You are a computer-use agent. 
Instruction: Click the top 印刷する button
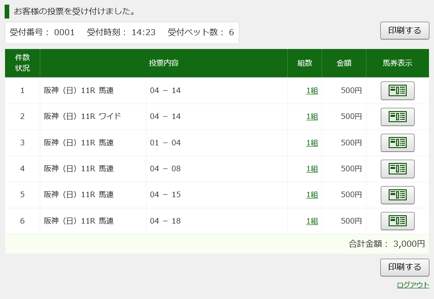(405, 31)
